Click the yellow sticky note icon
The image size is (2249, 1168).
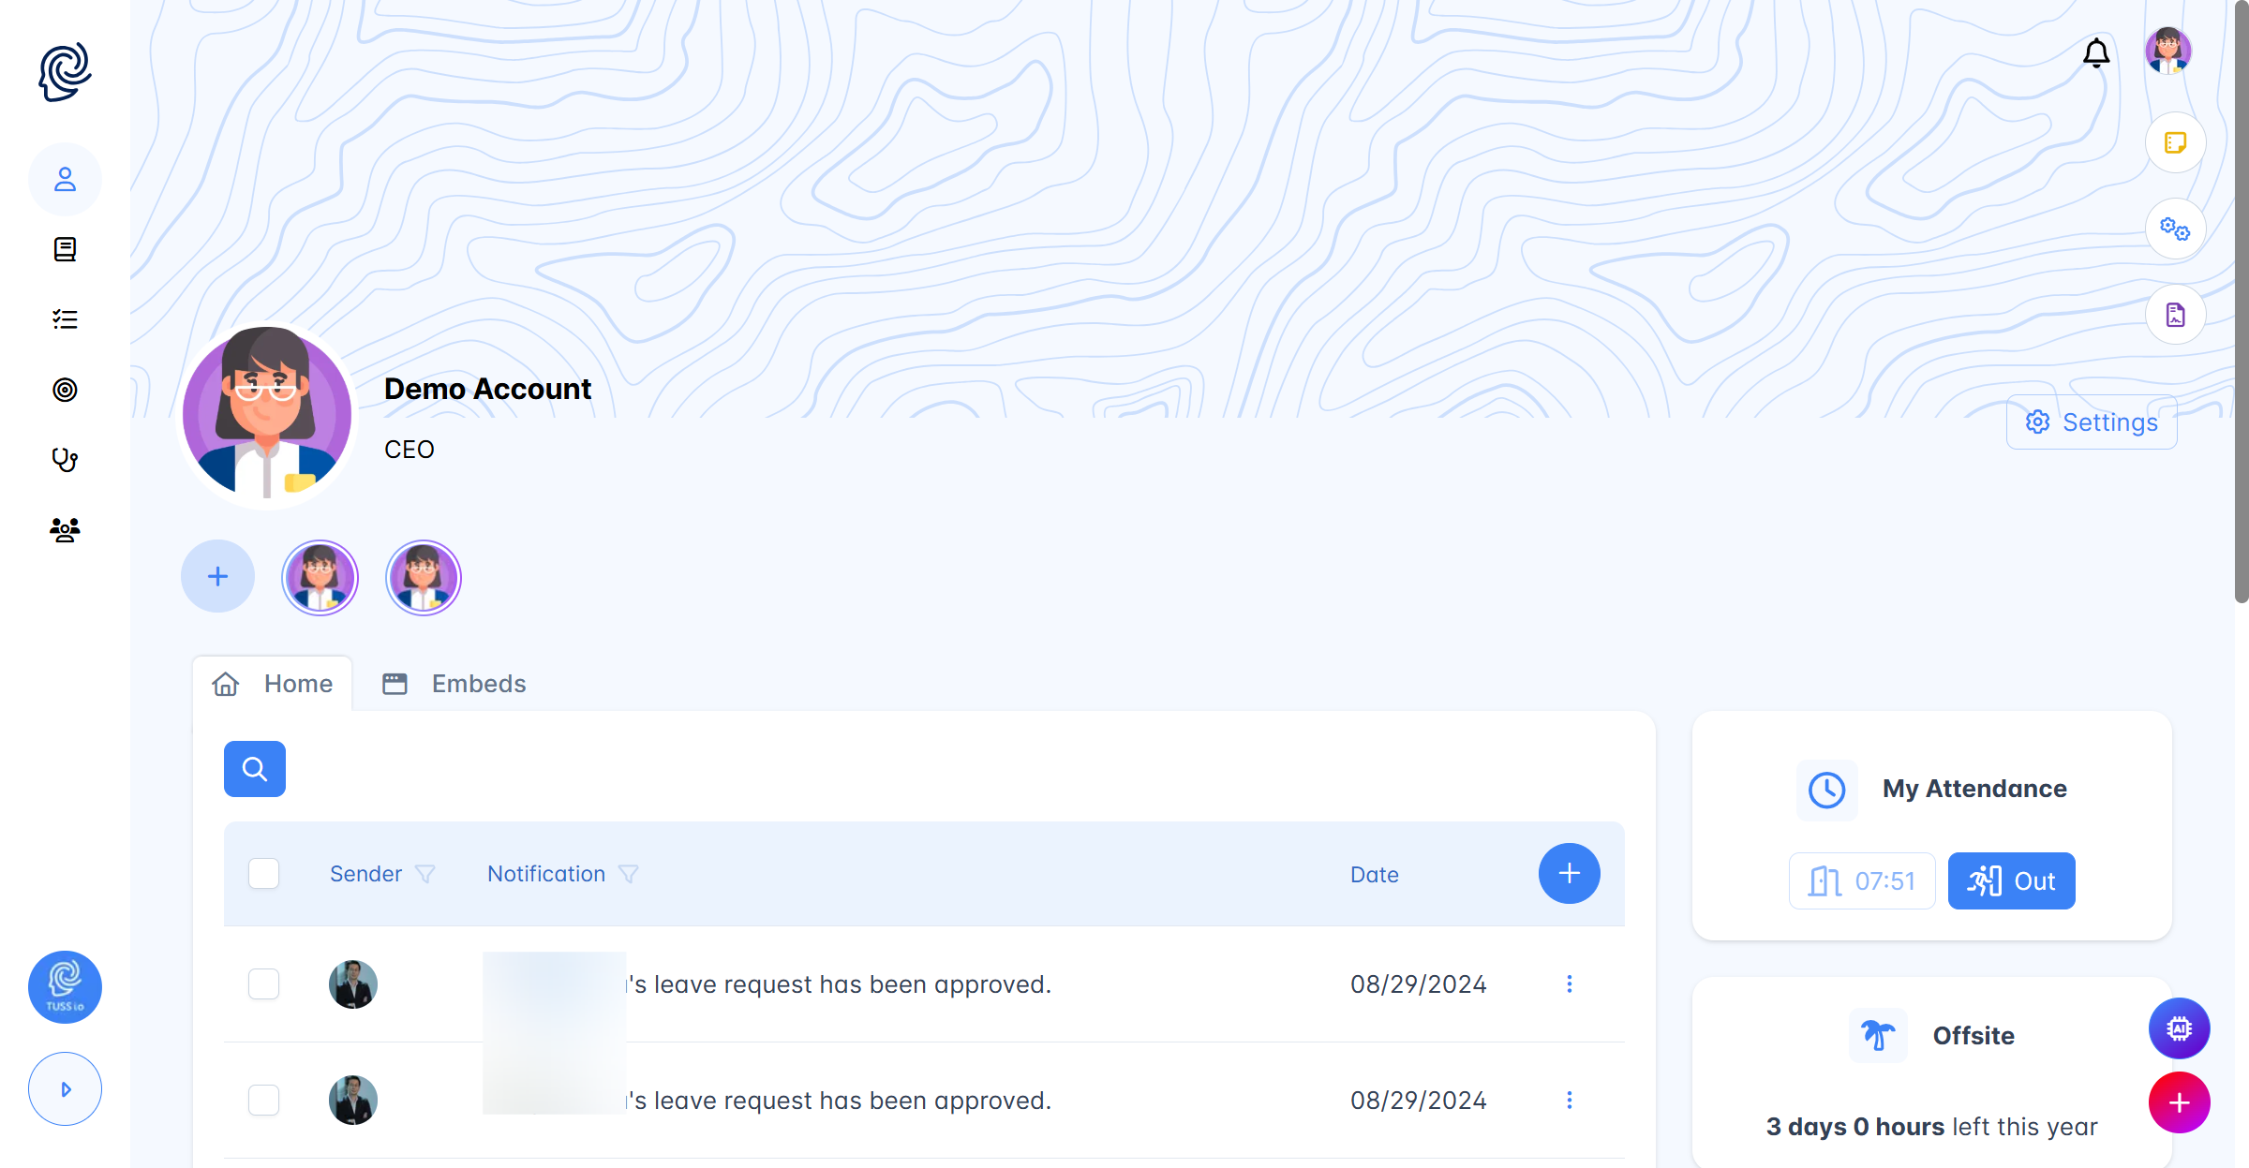point(2175,143)
